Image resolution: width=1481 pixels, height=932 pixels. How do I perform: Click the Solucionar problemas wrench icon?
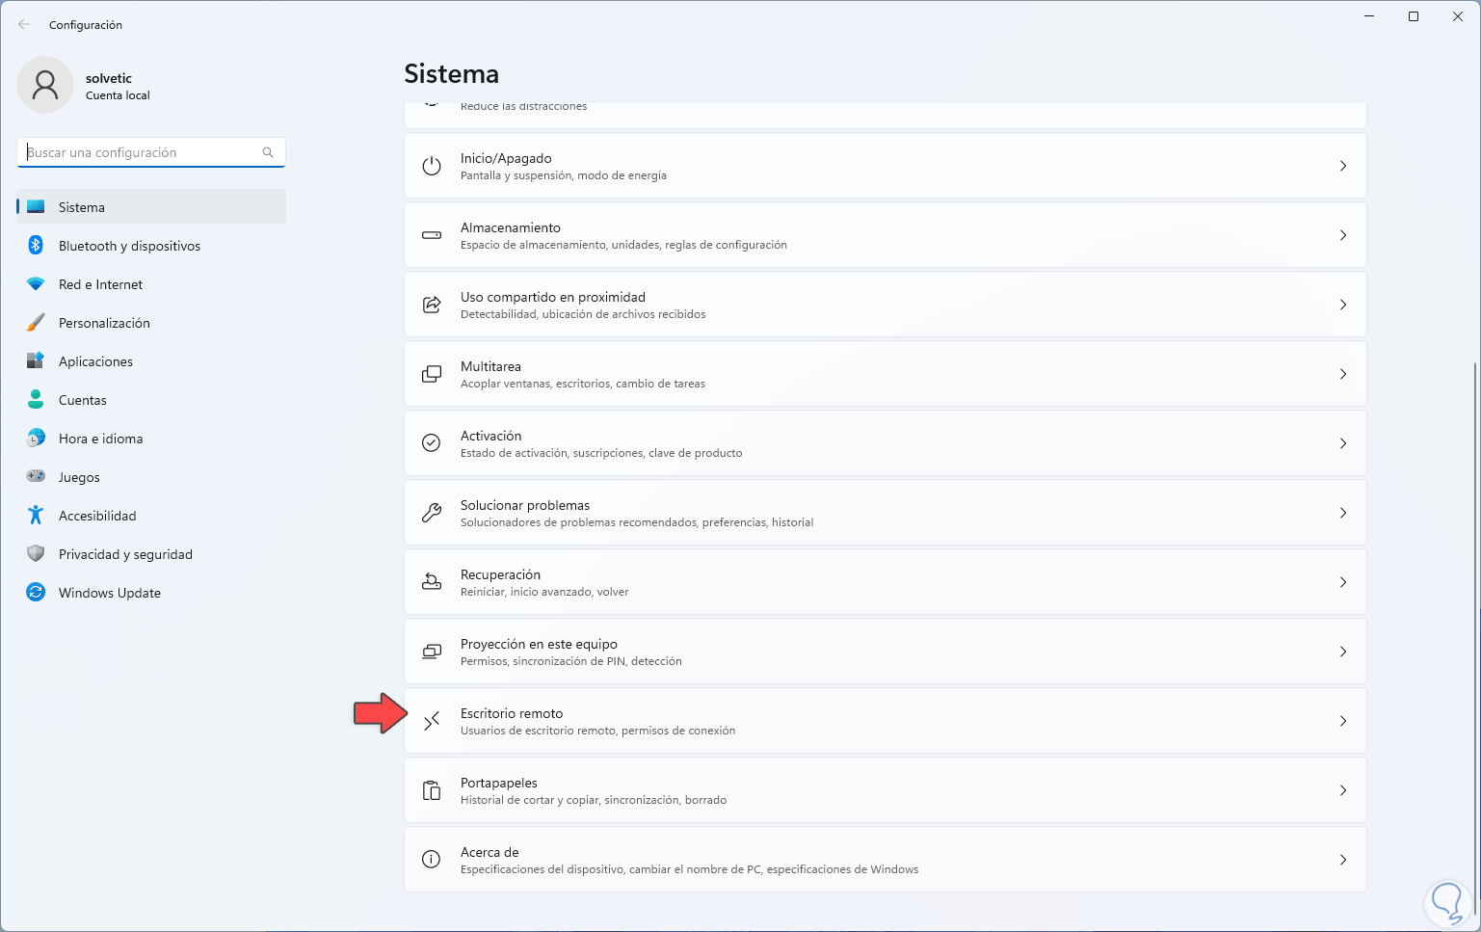click(x=432, y=513)
